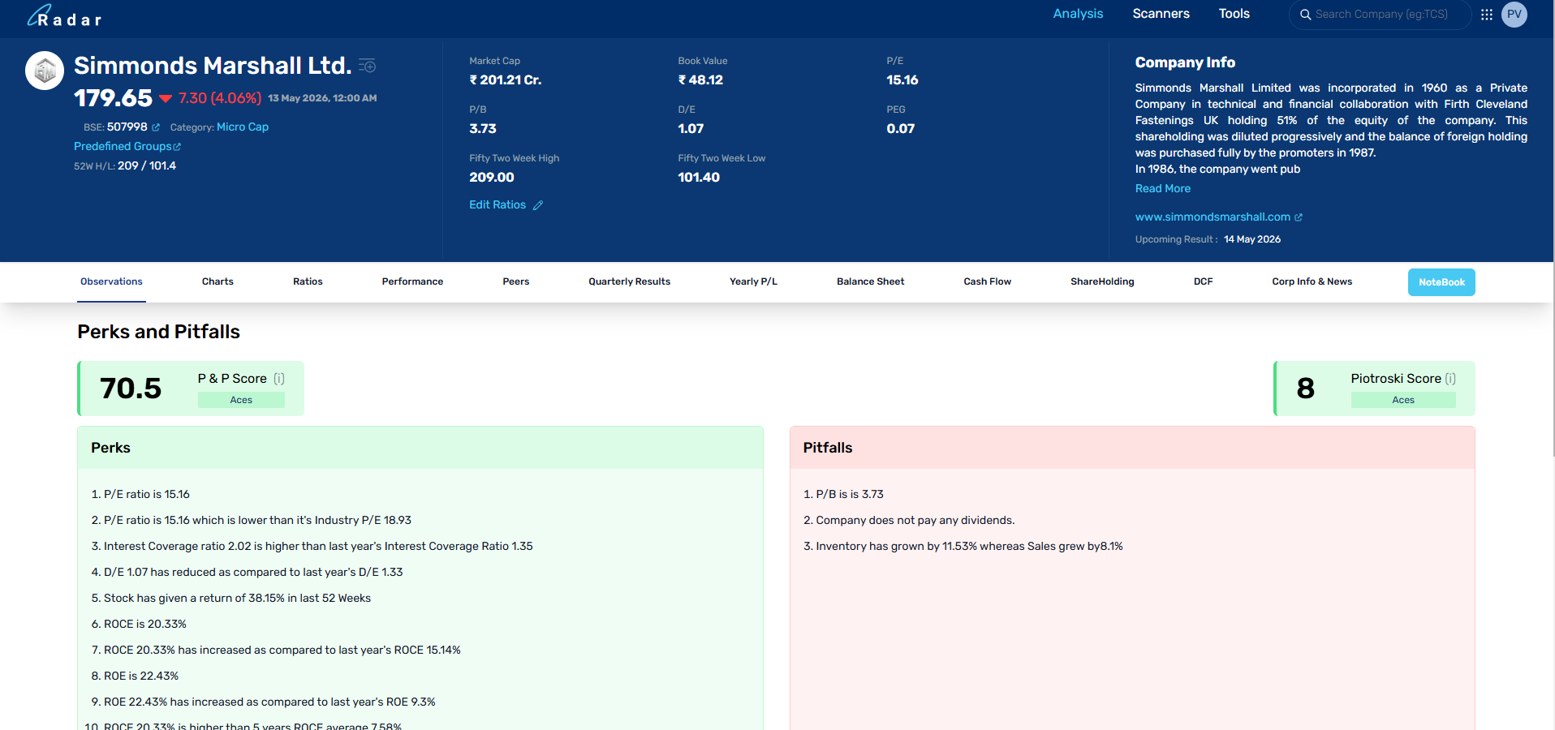Viewport: 1555px width, 730px height.
Task: Click the upcoming result date 14 May 2026
Action: click(x=1252, y=239)
